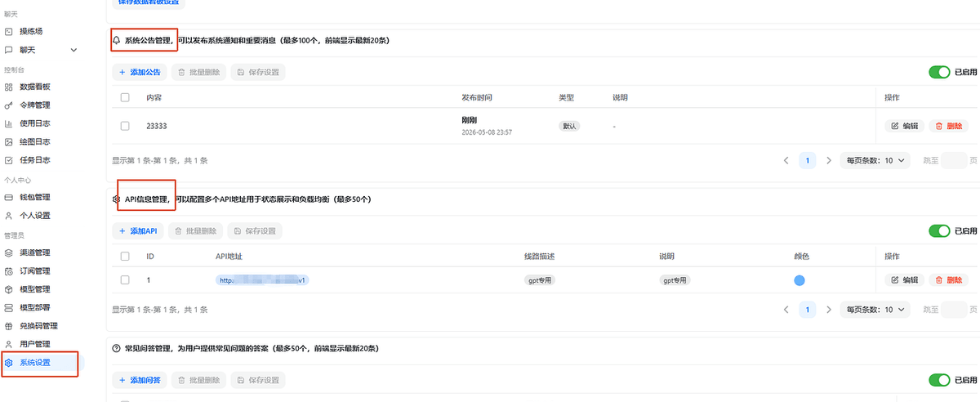Toggle 常见问答管理 已启用 switch
The image size is (980, 402).
939,380
